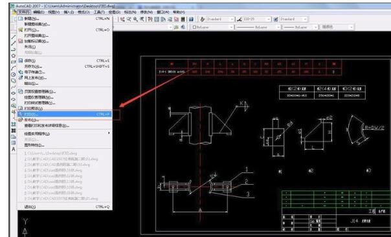Image resolution: width=391 pixels, height=237 pixels.
Task: Select the Region tool
Action: point(14,137)
